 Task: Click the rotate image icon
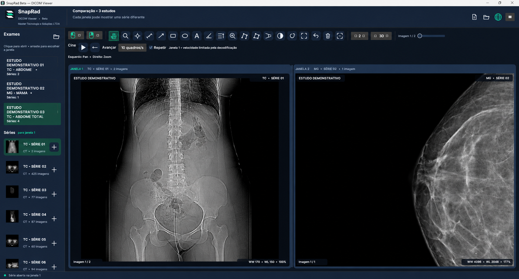pos(292,36)
